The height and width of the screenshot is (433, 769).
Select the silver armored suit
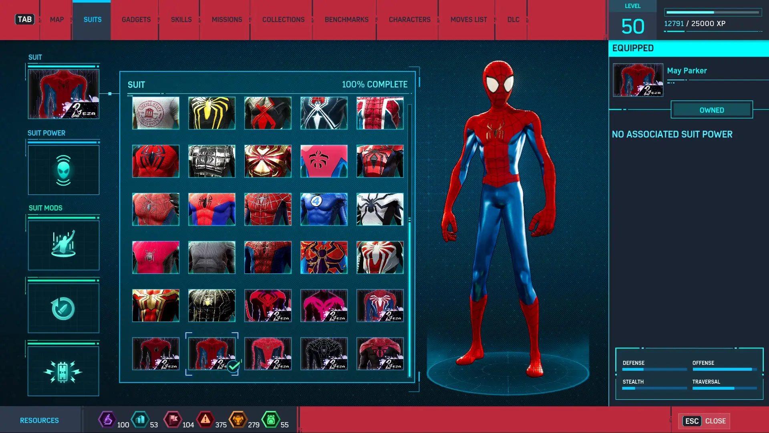click(212, 161)
